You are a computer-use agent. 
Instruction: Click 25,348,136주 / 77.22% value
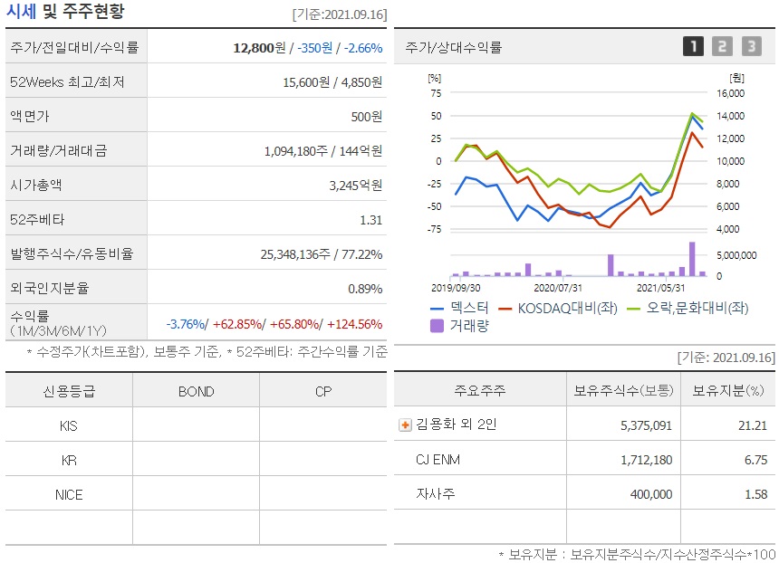point(322,254)
